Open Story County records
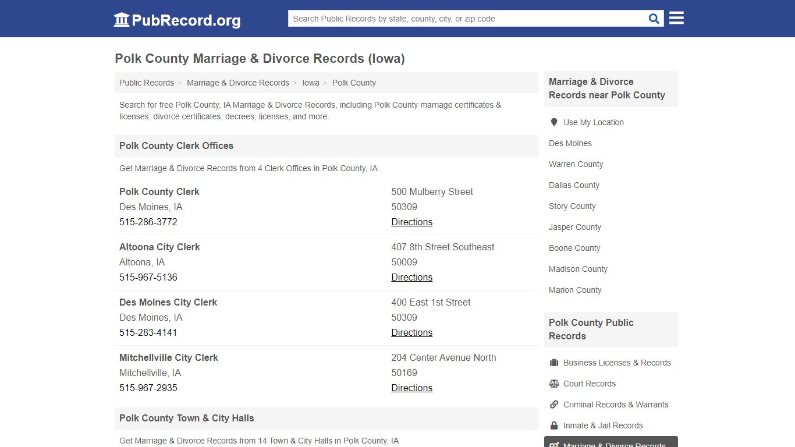795x447 pixels. [572, 206]
